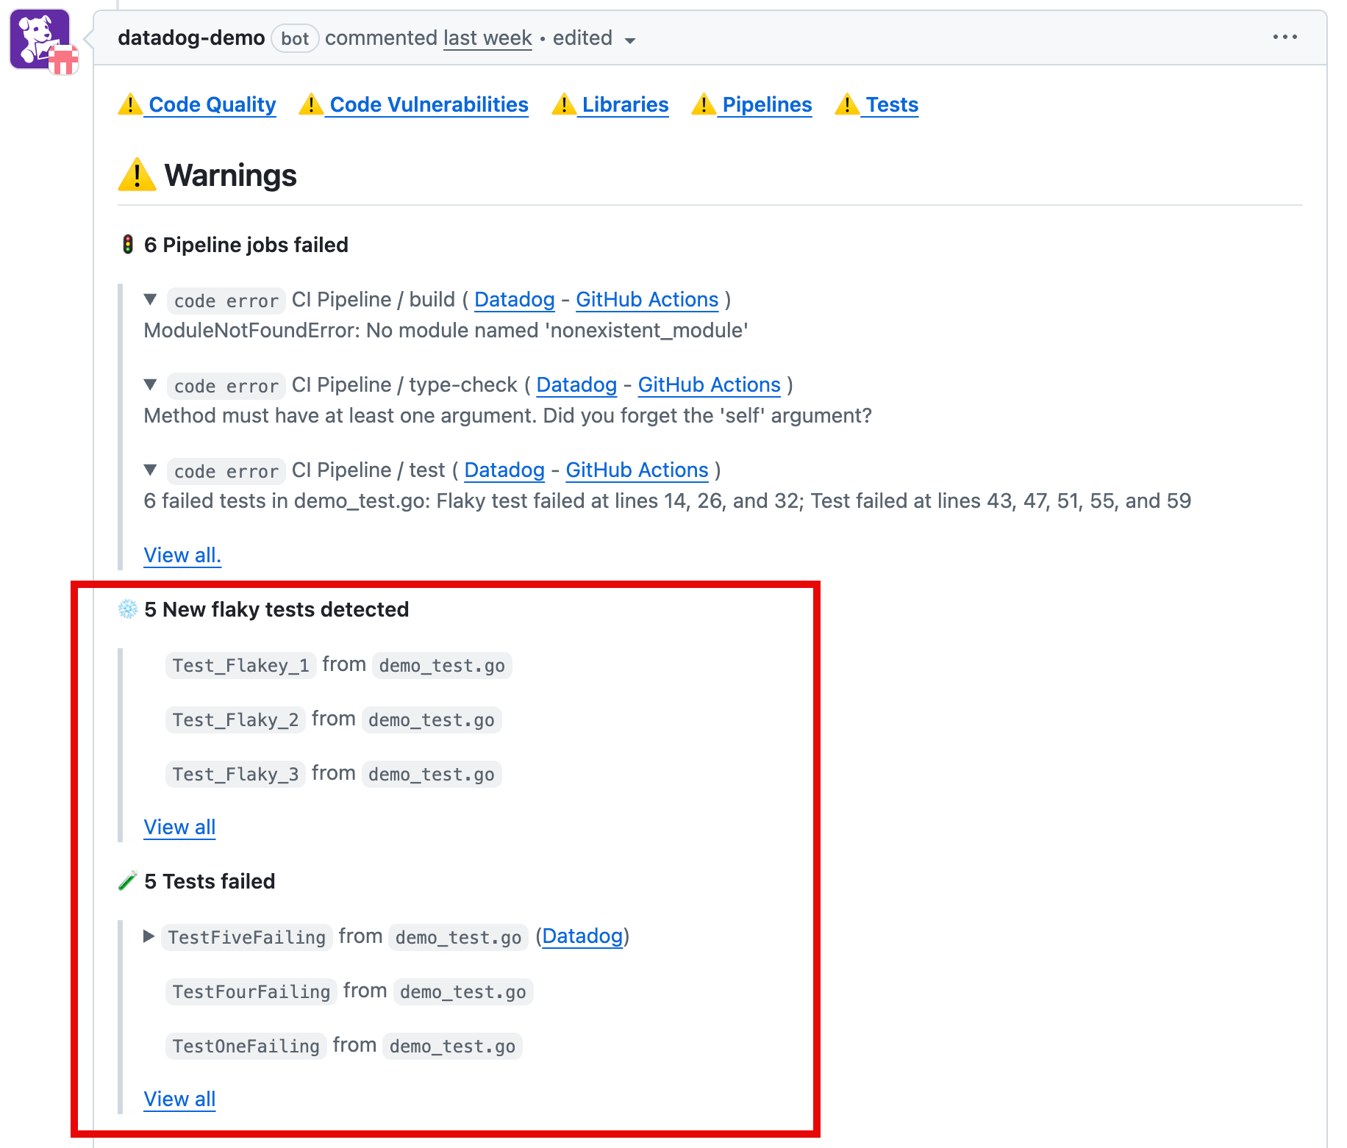Click 'code error' tag on build row

pos(226,301)
